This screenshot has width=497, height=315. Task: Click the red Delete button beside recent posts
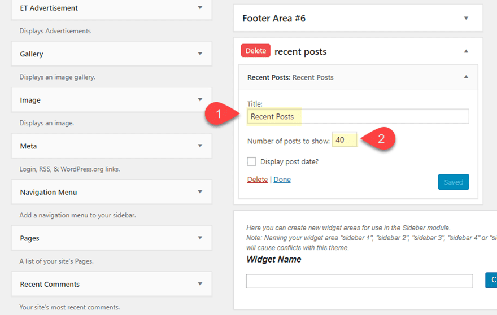256,51
